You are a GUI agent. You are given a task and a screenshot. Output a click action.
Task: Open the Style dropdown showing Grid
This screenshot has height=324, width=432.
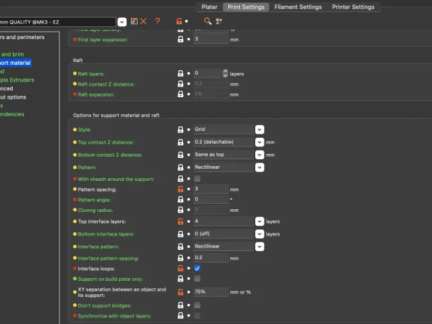259,130
